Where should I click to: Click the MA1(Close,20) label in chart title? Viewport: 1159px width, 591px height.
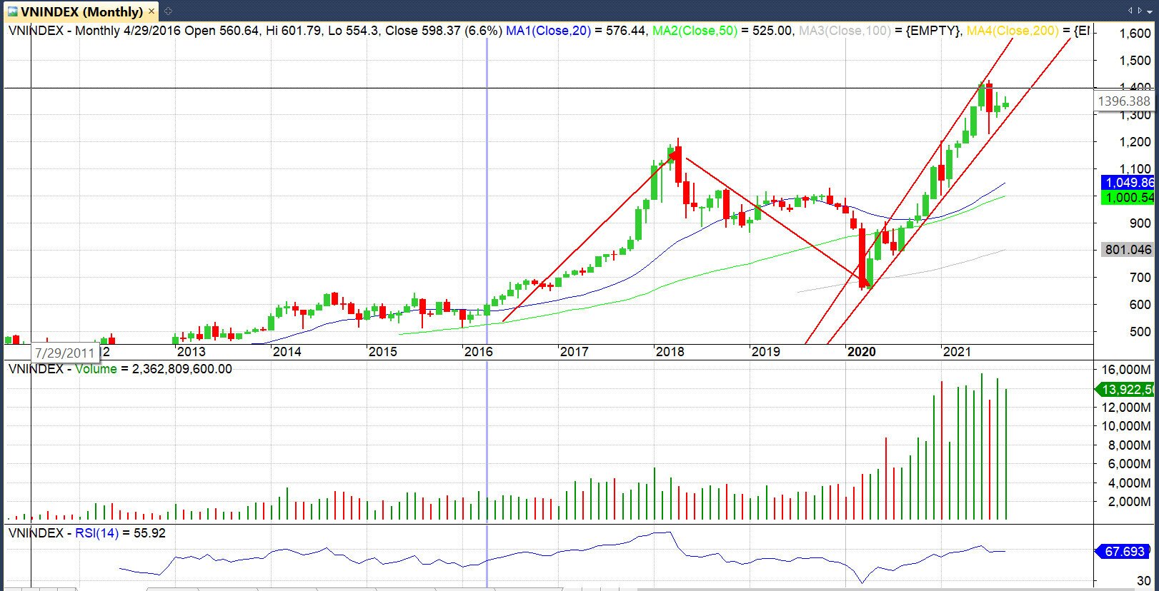click(548, 31)
